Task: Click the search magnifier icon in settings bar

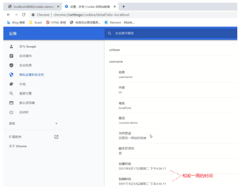Action: pyautogui.click(x=110, y=33)
